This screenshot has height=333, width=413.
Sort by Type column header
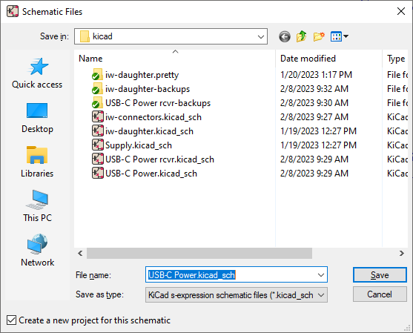[x=396, y=59]
